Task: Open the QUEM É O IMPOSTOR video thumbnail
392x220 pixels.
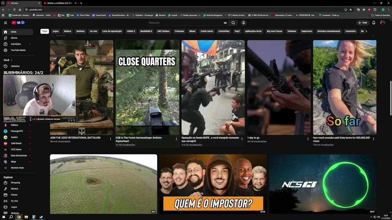Action: (x=213, y=184)
